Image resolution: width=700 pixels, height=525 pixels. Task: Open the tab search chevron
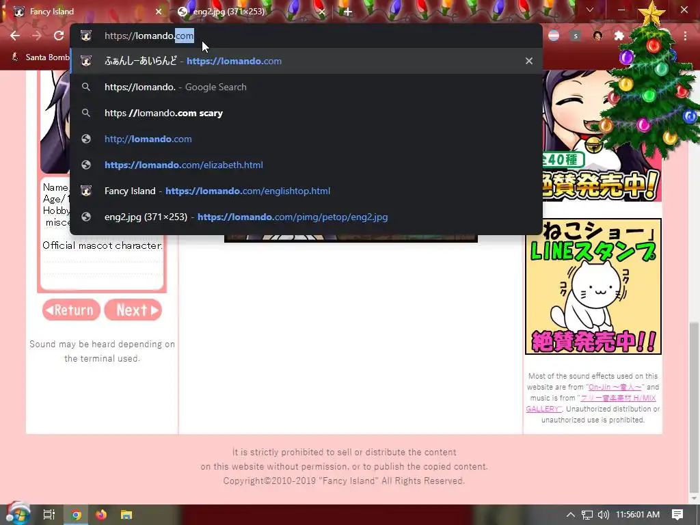(x=590, y=10)
